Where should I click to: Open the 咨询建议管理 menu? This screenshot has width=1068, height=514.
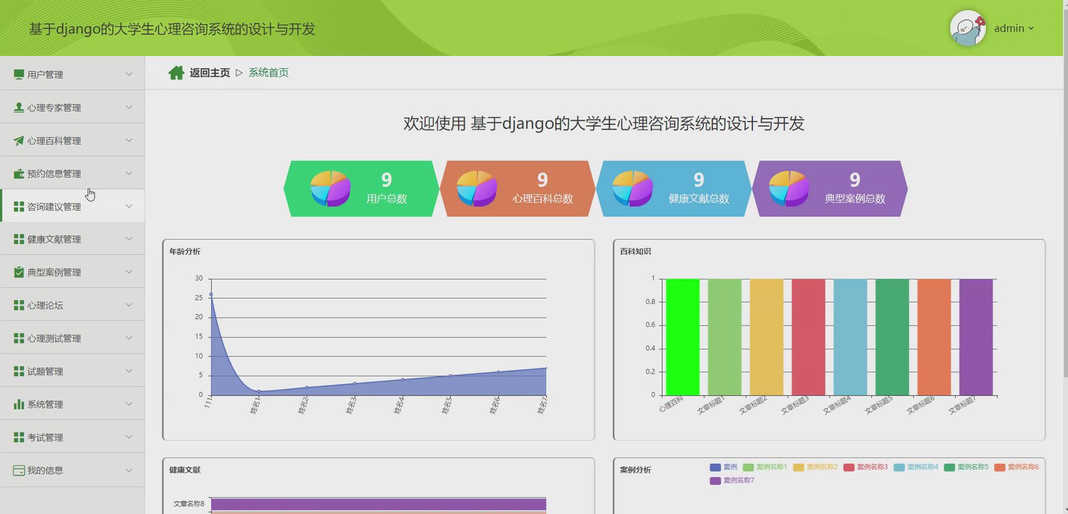pyautogui.click(x=73, y=206)
